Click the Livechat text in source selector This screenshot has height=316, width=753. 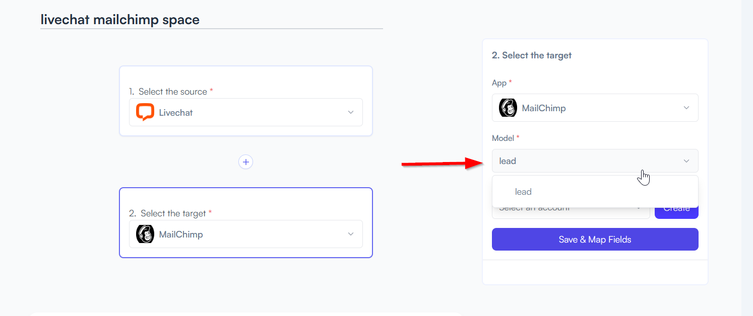[176, 113]
